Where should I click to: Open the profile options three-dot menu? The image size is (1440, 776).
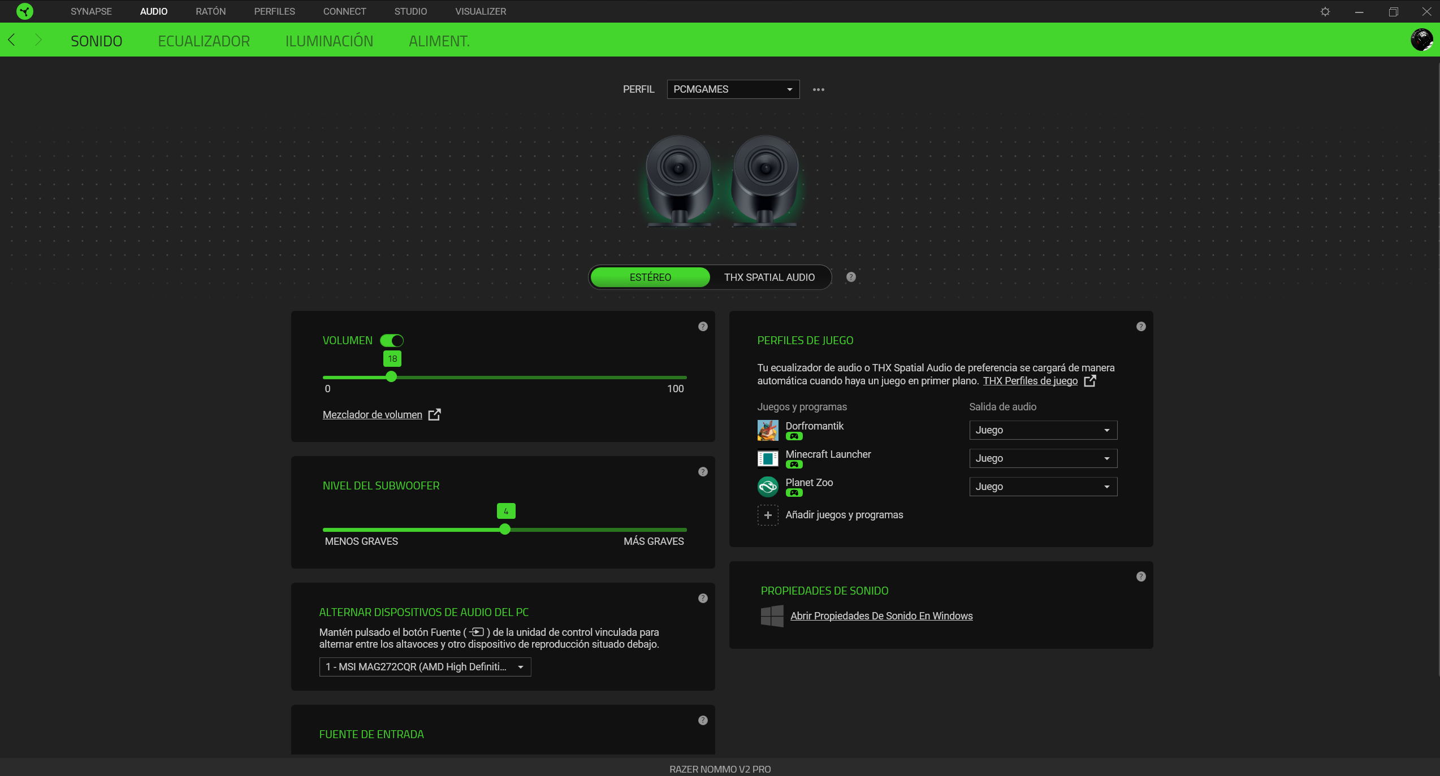818,90
